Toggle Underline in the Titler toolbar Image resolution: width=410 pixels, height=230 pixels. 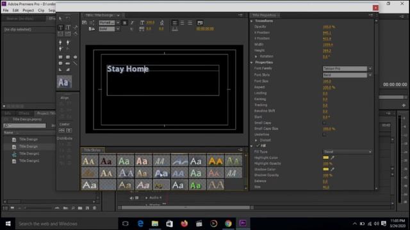(132, 29)
